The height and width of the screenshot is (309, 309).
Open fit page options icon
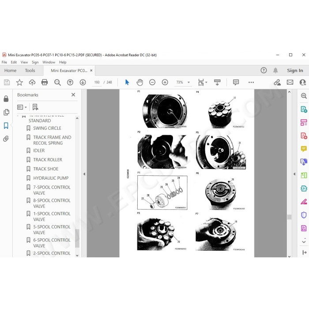201,82
